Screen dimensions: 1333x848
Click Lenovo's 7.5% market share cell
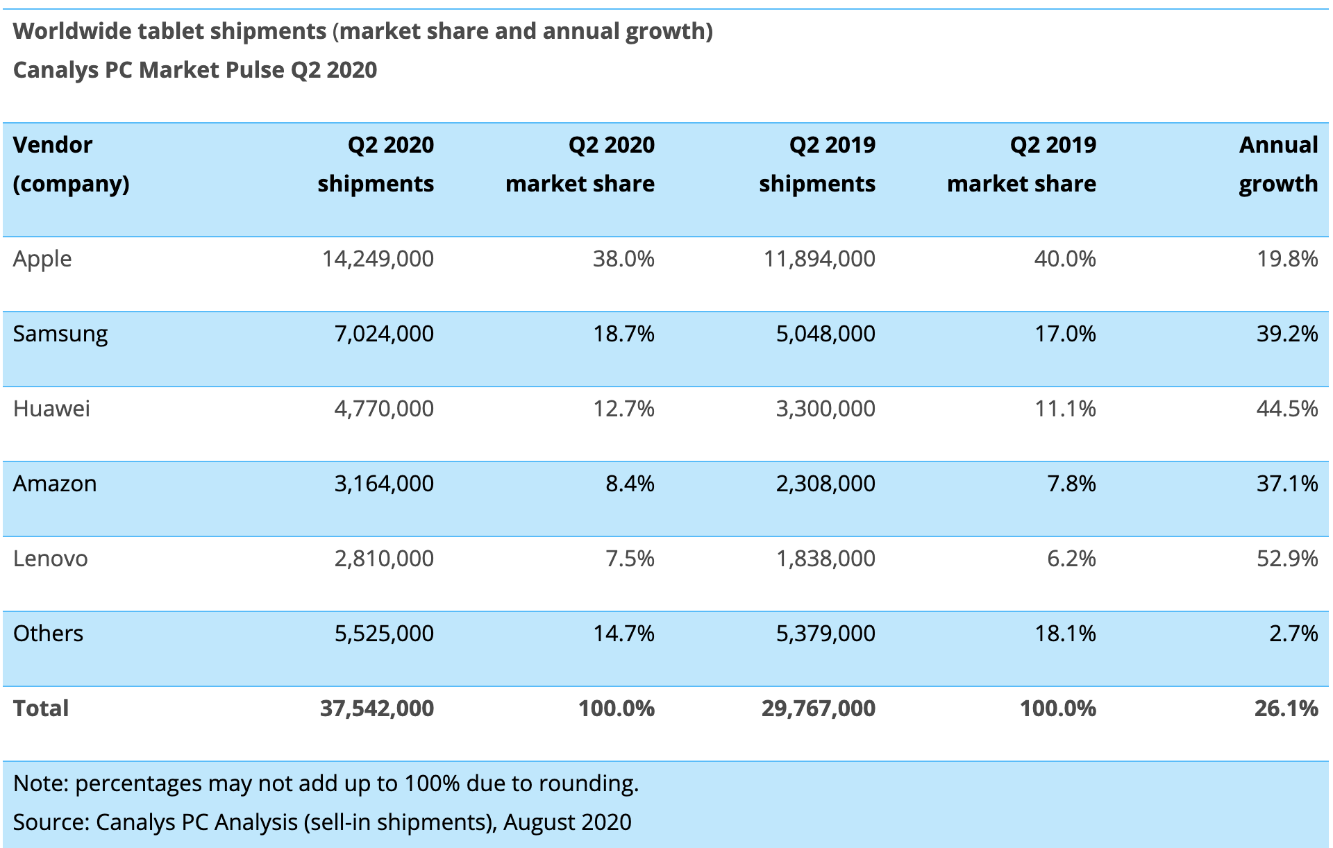630,559
